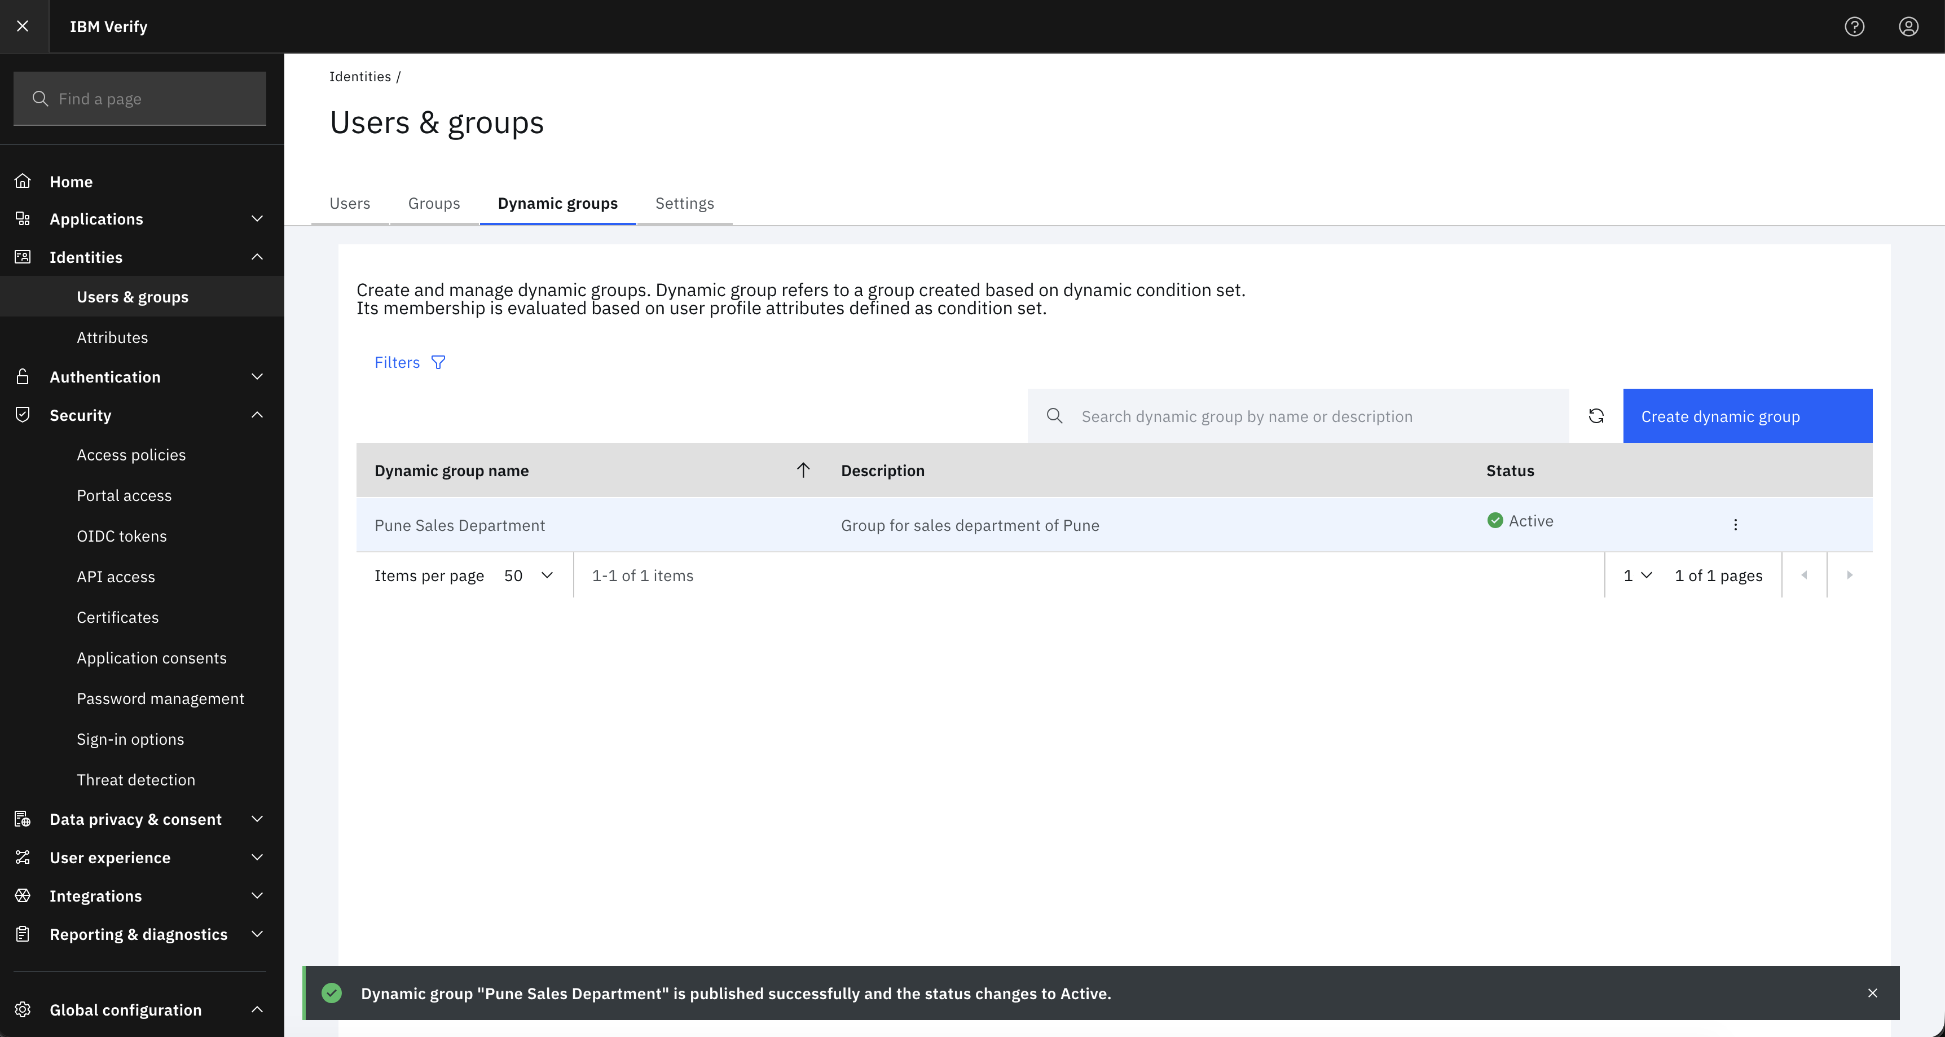This screenshot has height=1037, width=1945.
Task: Expand the Authentication section chevron
Action: tap(257, 376)
